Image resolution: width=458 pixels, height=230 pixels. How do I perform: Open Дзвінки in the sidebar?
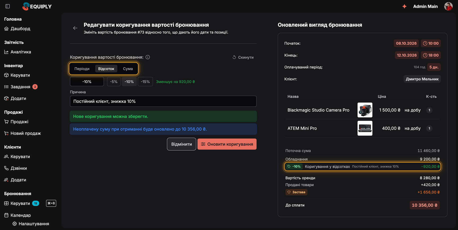(x=16, y=168)
